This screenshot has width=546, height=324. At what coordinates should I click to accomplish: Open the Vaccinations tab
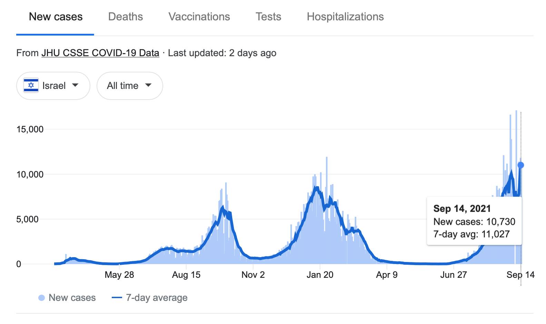[199, 17]
